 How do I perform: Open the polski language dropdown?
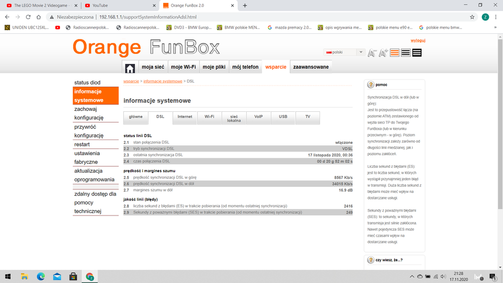(x=345, y=52)
